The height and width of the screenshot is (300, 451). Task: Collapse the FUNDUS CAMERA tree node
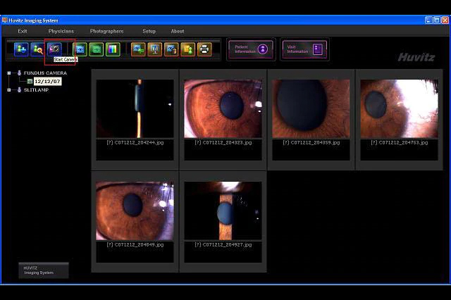(x=9, y=73)
